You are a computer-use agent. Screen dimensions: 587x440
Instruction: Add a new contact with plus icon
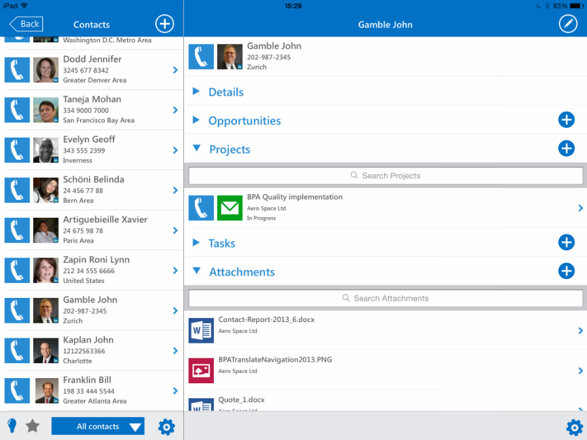pos(165,24)
